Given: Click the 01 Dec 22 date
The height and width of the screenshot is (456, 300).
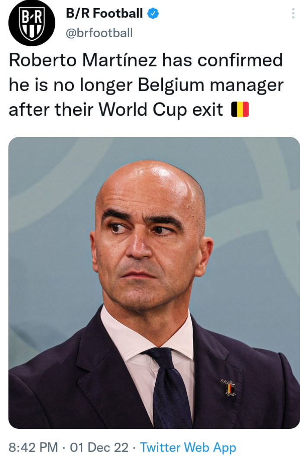Looking at the screenshot, I should (x=99, y=447).
